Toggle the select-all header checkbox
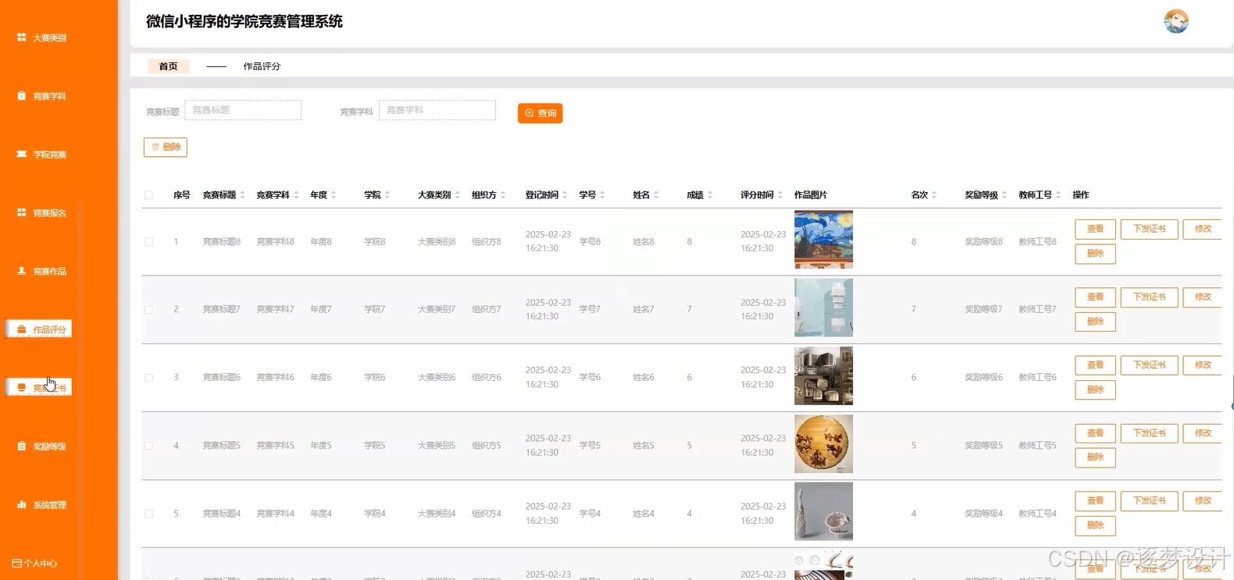This screenshot has height=580, width=1234. coord(149,195)
